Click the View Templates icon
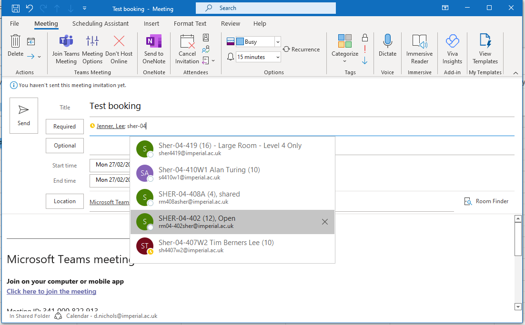Screen dimensions: 525x325 (x=485, y=42)
